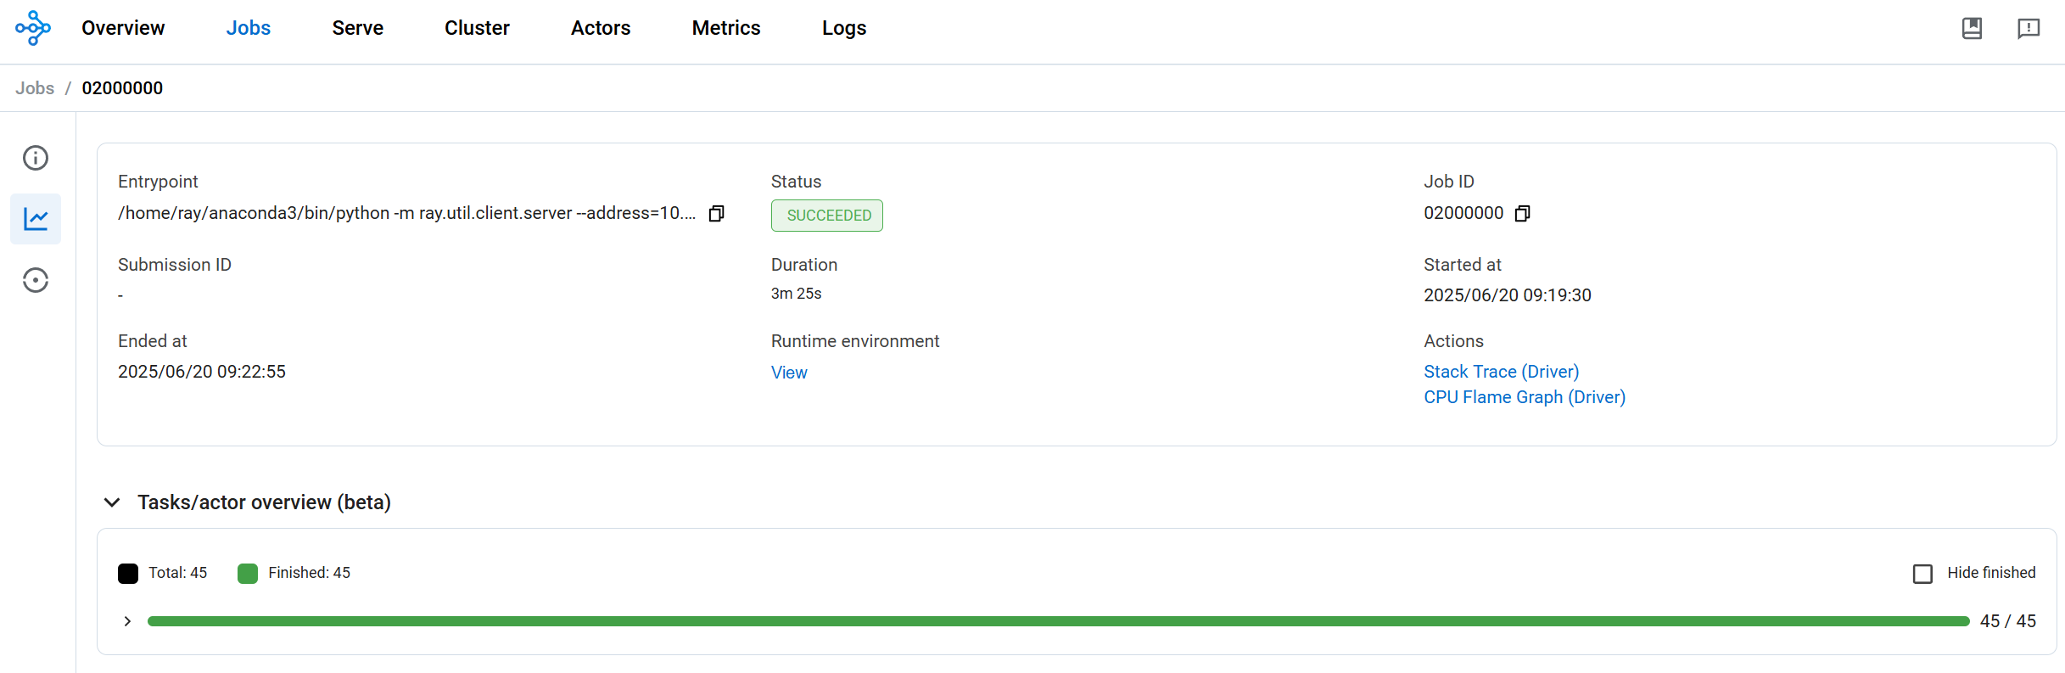Copy the entrypoint command
Viewport: 2065px width, 673px height.
click(x=716, y=214)
